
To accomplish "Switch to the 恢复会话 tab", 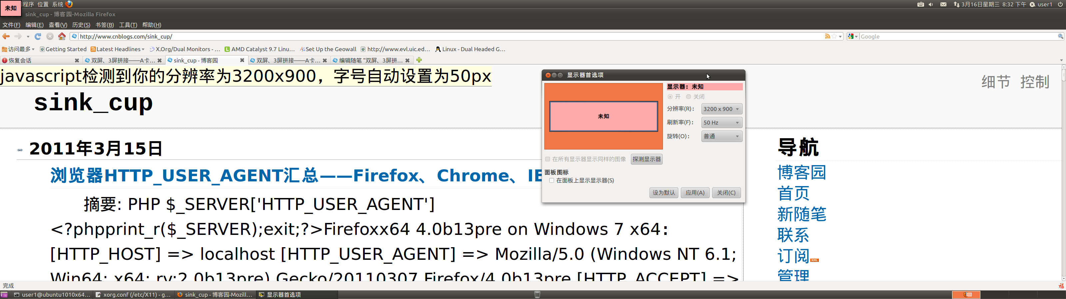I will click(x=41, y=60).
